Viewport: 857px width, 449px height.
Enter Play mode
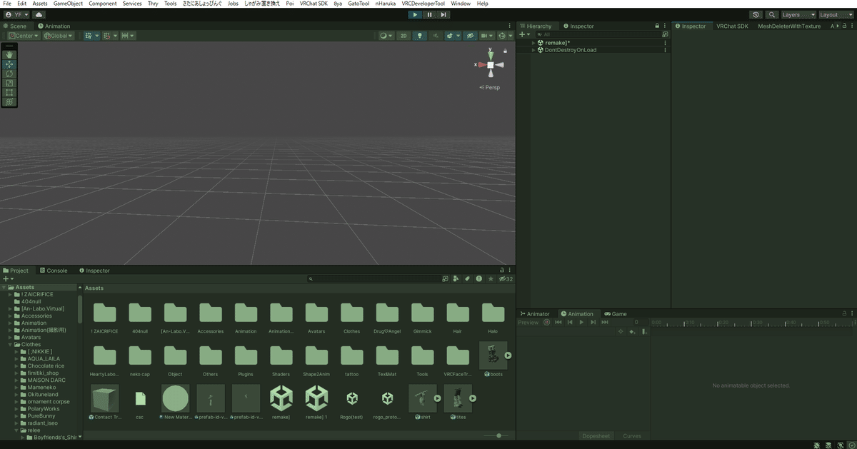pyautogui.click(x=414, y=14)
